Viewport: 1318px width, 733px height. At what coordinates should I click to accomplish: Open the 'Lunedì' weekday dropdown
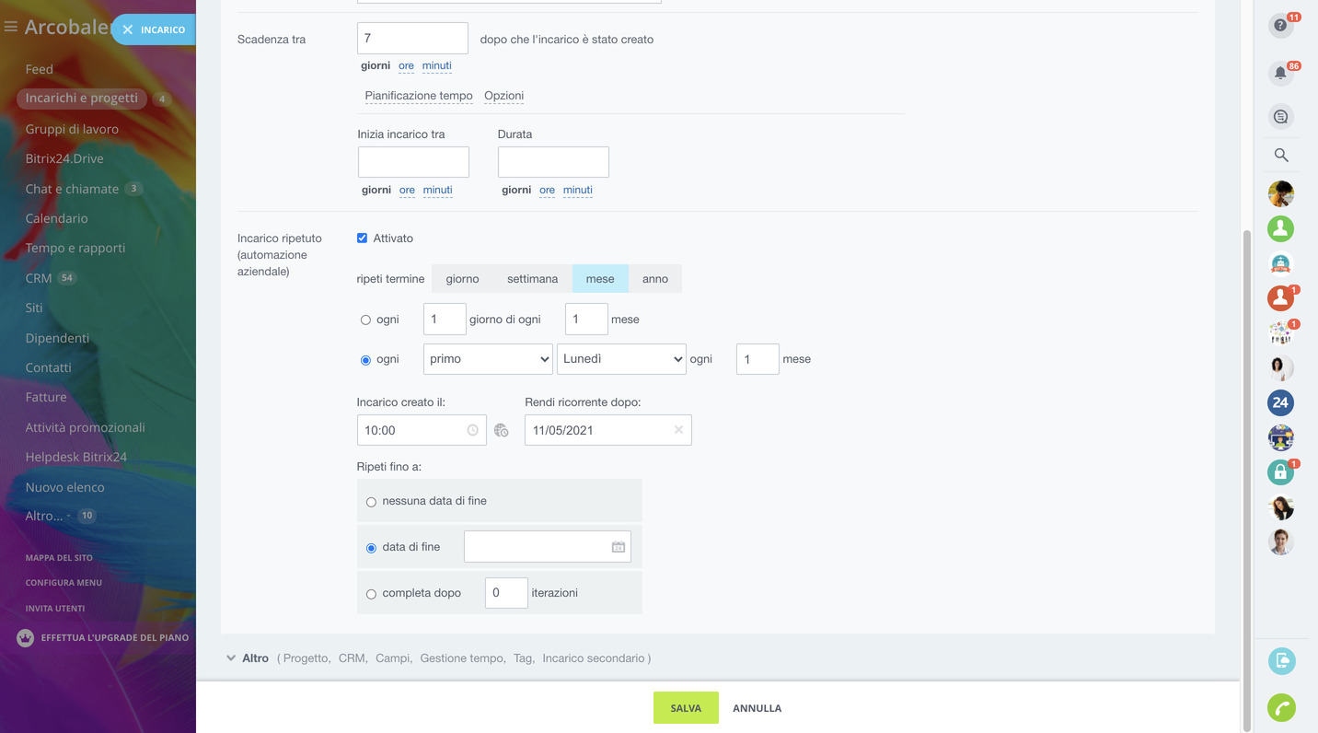click(621, 359)
